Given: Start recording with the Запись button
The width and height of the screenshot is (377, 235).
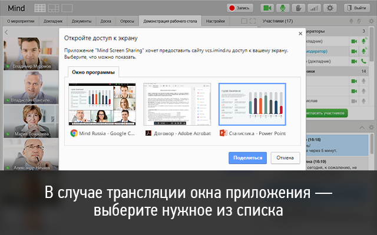Looking at the screenshot, I should point(240,8).
